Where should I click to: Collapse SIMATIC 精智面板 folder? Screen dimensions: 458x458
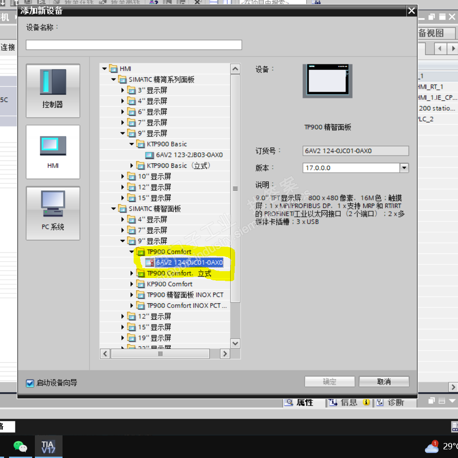point(113,209)
